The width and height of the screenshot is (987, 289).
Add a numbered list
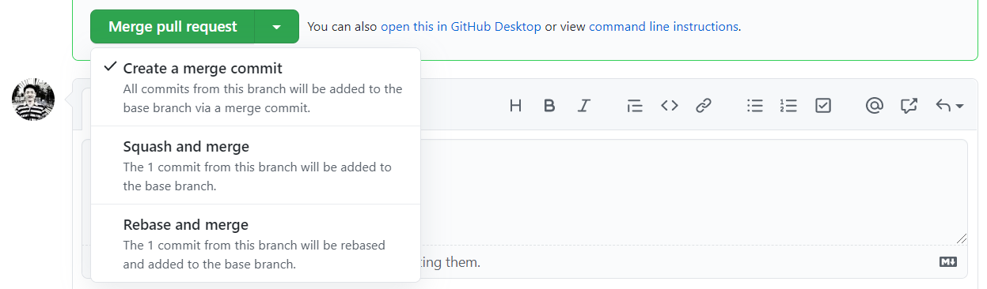788,106
